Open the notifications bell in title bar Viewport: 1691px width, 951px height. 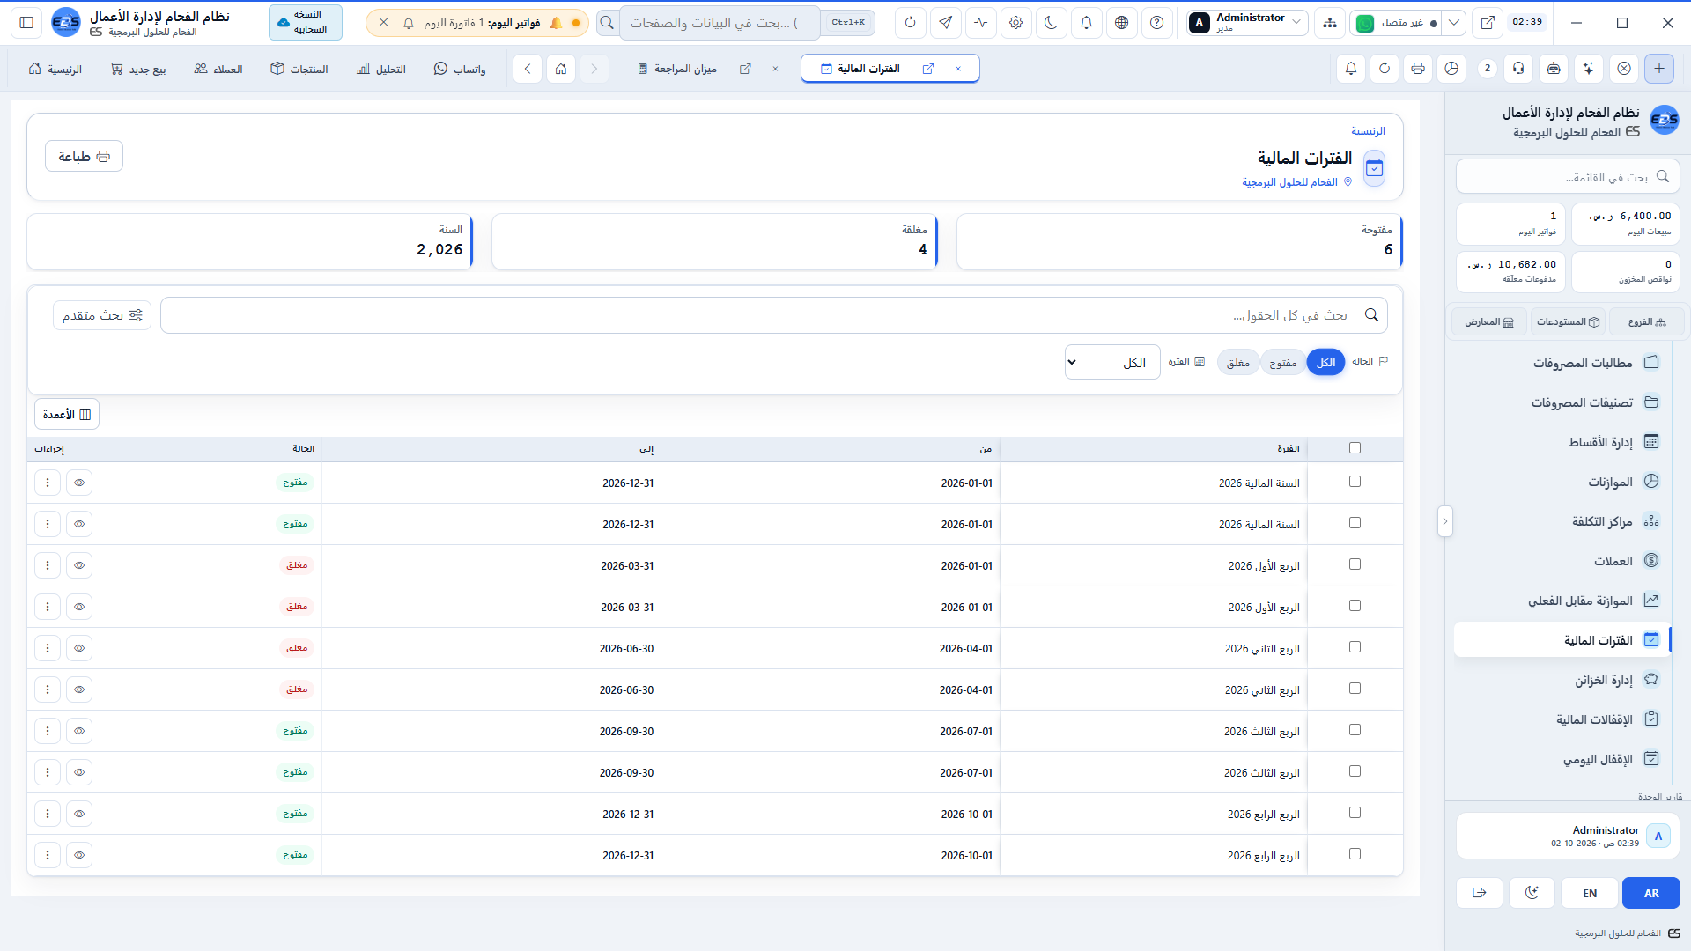point(1086,23)
